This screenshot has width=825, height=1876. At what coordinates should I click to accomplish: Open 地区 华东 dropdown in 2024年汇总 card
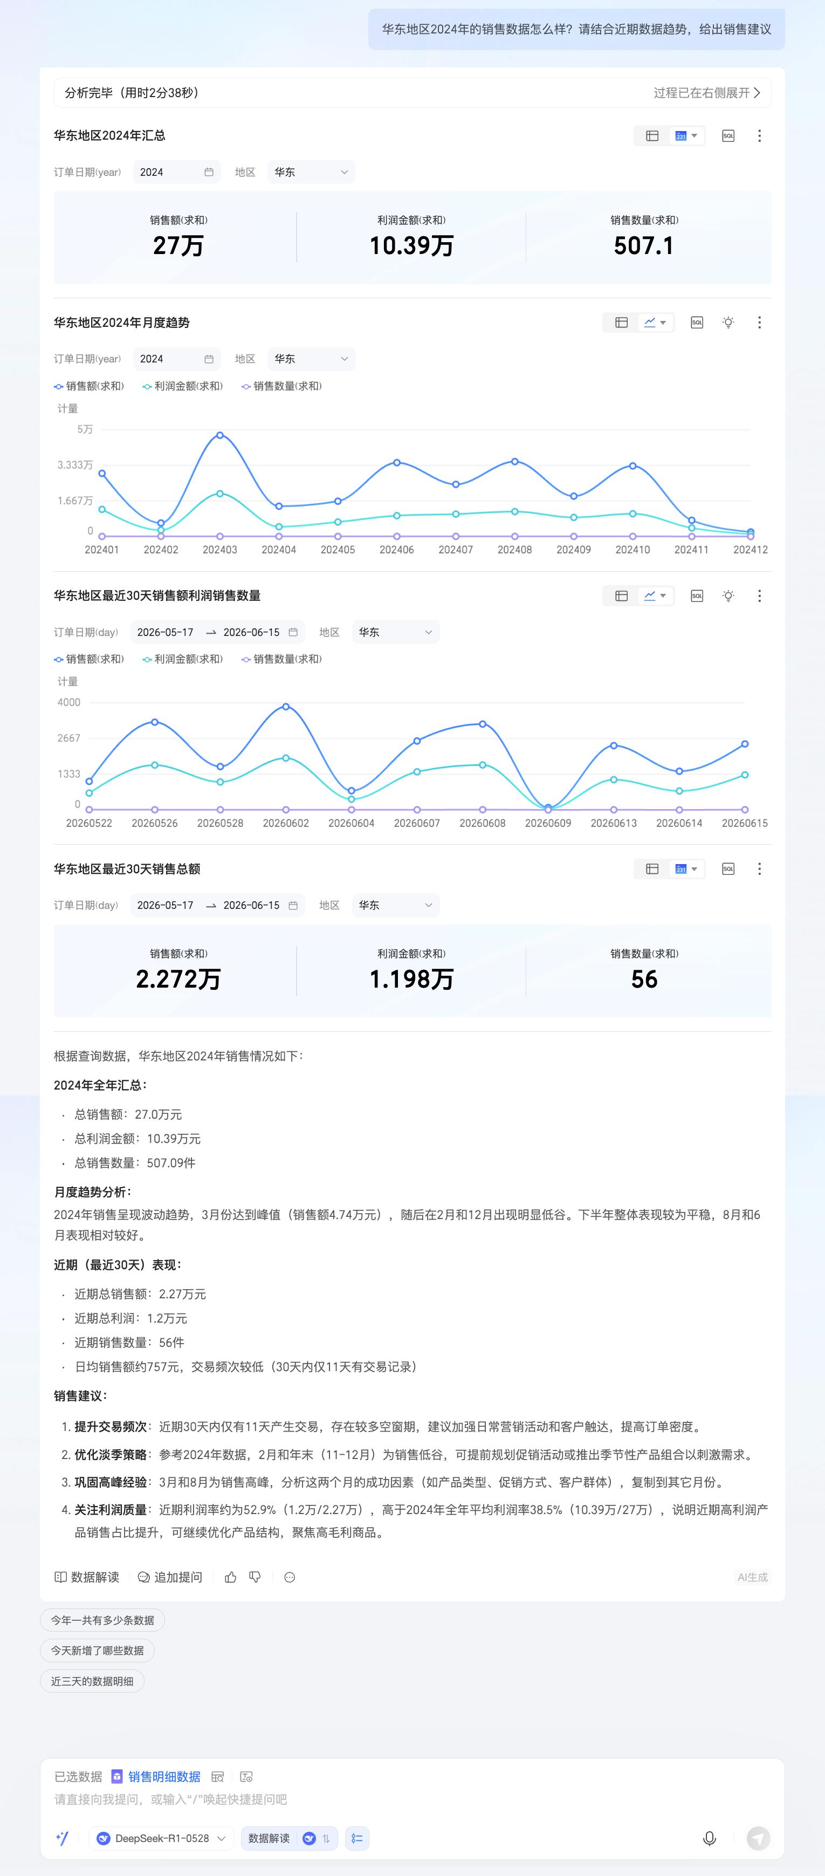[x=312, y=172]
